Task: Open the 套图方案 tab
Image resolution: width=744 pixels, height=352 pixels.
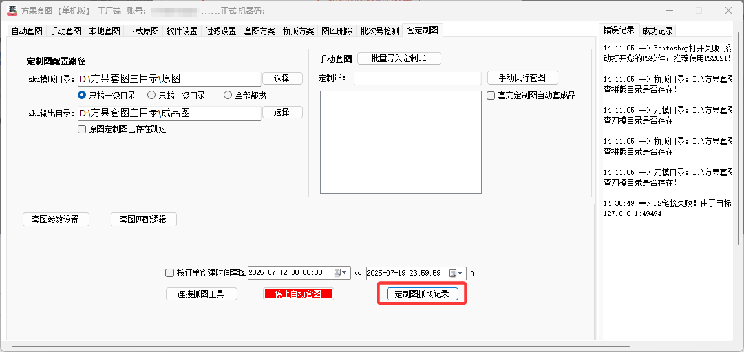Action: point(260,31)
